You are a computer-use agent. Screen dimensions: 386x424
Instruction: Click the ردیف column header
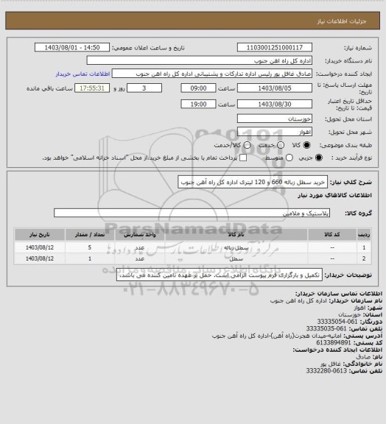(x=364, y=234)
